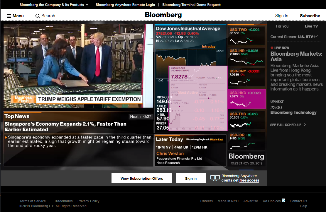
Task: Select the USD-TWD currency tile
Action: point(246,36)
